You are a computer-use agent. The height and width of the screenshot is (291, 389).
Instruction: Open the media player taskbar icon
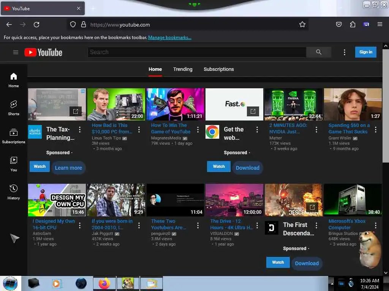tap(57, 283)
